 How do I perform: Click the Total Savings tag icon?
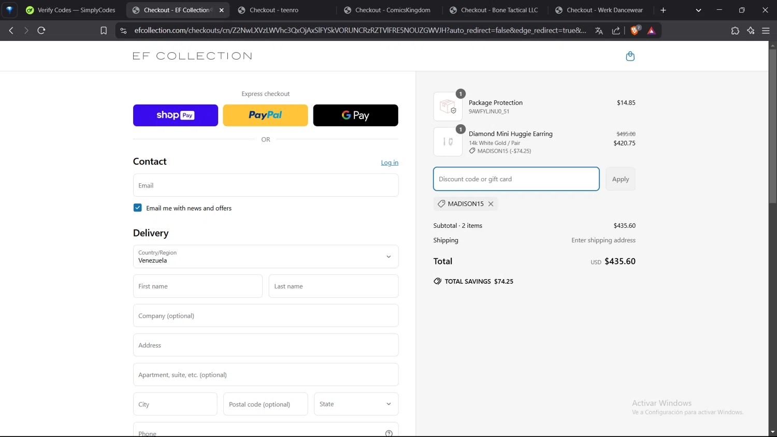(x=438, y=281)
